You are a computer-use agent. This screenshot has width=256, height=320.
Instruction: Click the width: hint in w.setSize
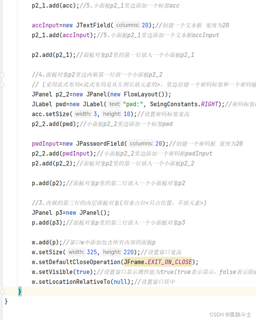pyautogui.click(x=76, y=252)
